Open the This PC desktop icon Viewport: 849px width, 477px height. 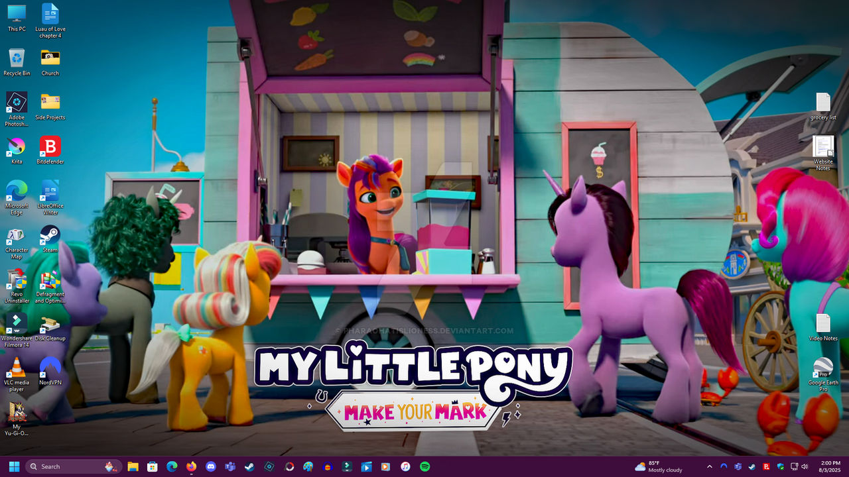coord(17,18)
